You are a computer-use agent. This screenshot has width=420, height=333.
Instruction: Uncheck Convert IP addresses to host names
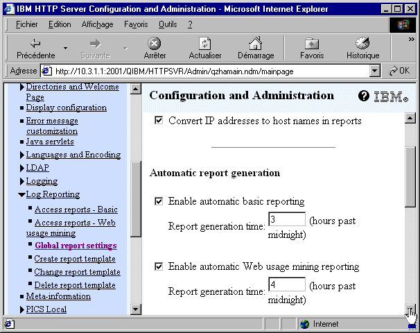pyautogui.click(x=159, y=120)
